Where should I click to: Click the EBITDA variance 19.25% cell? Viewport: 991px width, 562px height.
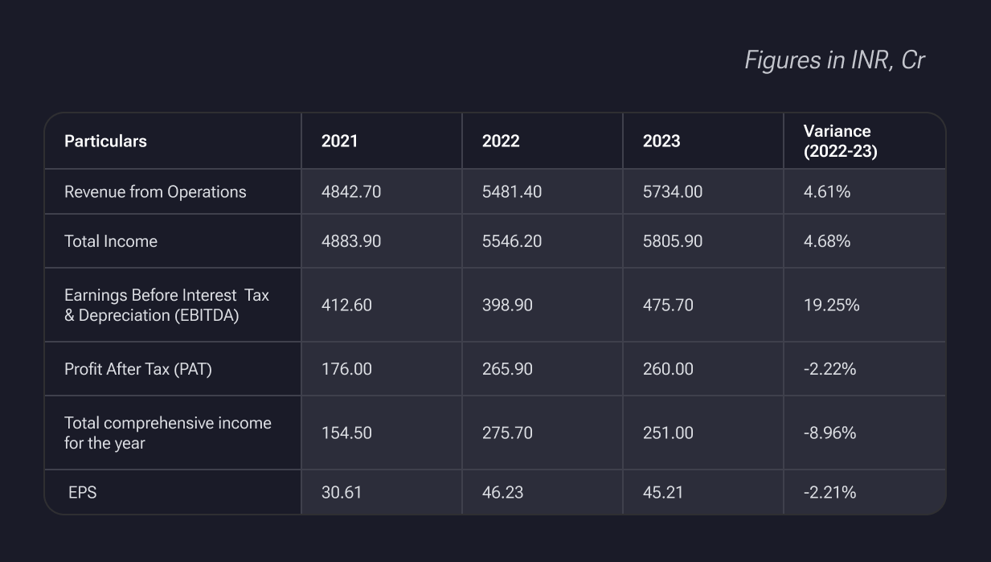pos(832,306)
